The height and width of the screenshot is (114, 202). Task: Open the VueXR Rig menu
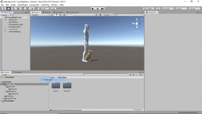coord(45,5)
